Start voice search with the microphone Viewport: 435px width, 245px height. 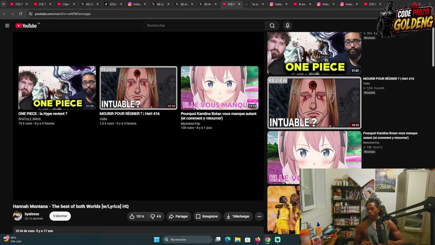pyautogui.click(x=288, y=26)
